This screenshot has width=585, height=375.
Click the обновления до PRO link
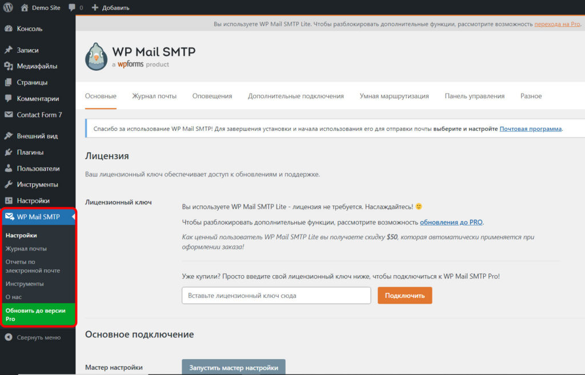451,223
